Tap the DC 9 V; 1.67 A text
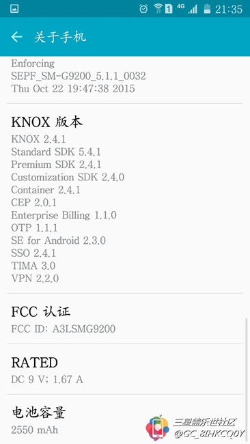The height and width of the screenshot is (444, 250). (x=47, y=379)
